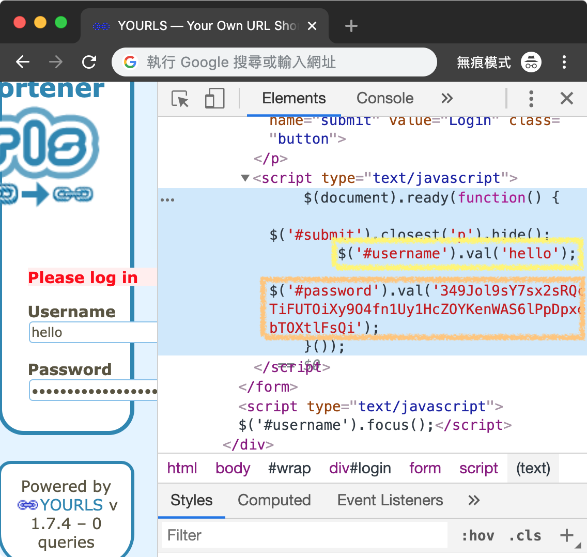Select the html breadcrumb
The width and height of the screenshot is (587, 557).
pos(182,468)
